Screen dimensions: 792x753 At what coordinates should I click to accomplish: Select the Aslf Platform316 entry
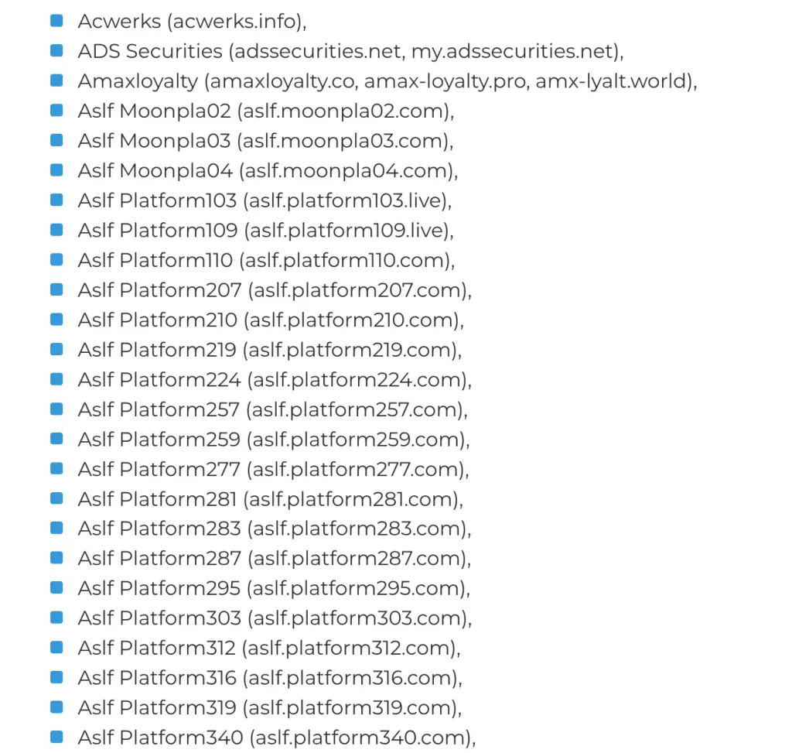click(270, 677)
